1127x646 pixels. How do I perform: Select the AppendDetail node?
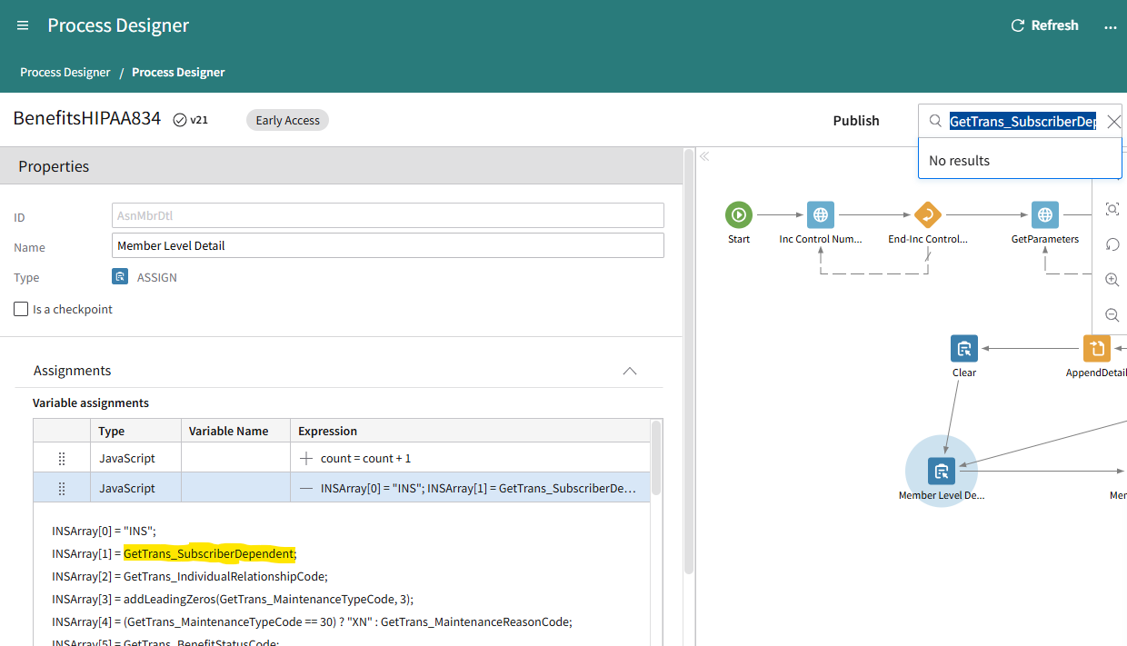[x=1097, y=348]
